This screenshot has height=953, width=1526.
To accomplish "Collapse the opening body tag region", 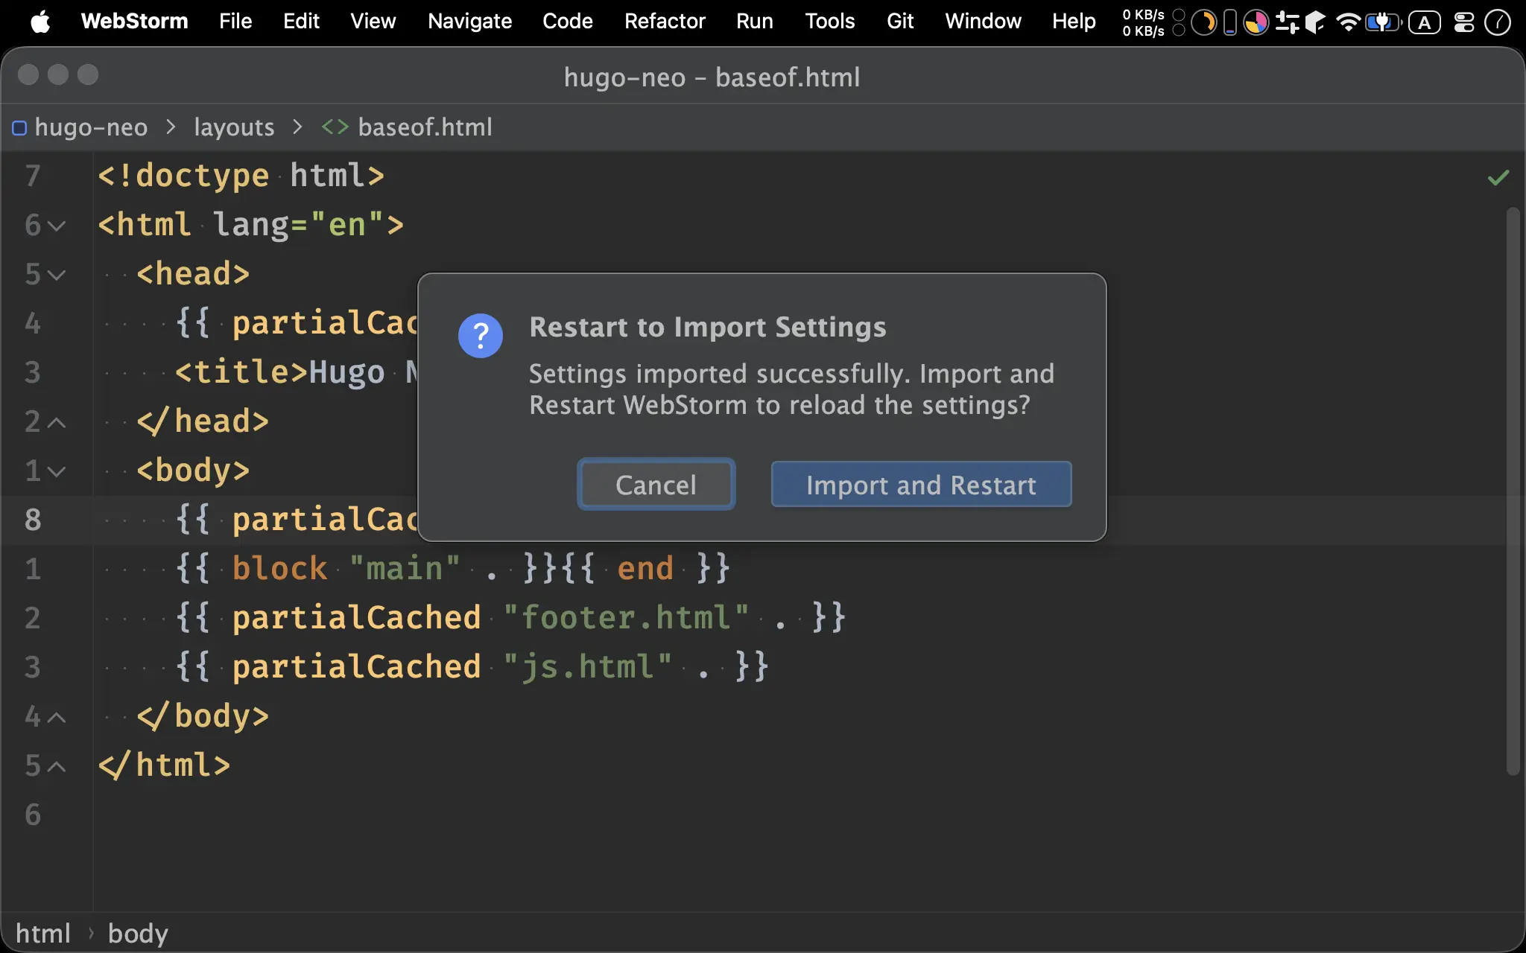I will (x=57, y=471).
